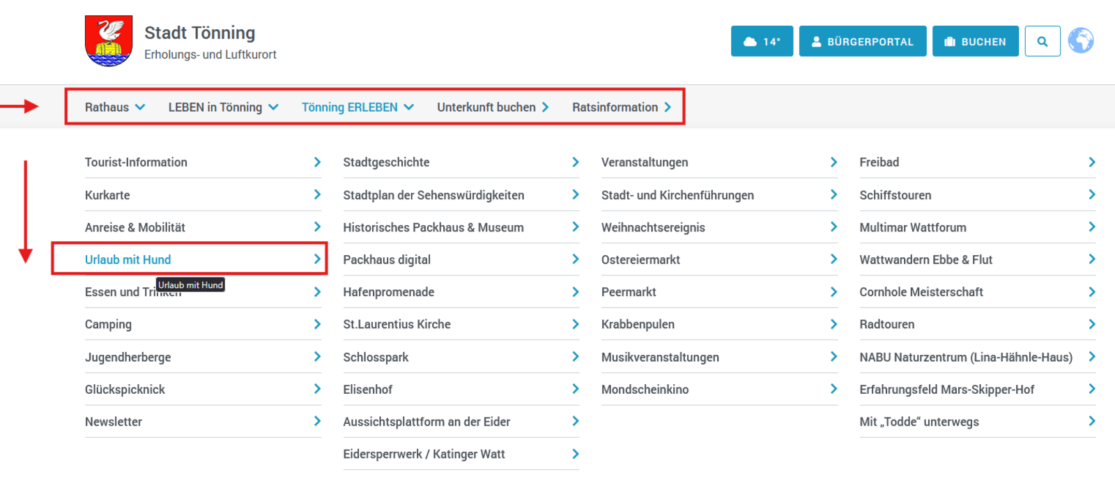1115x481 pixels.
Task: Expand the LEBEN in Tönning menu
Action: [223, 107]
